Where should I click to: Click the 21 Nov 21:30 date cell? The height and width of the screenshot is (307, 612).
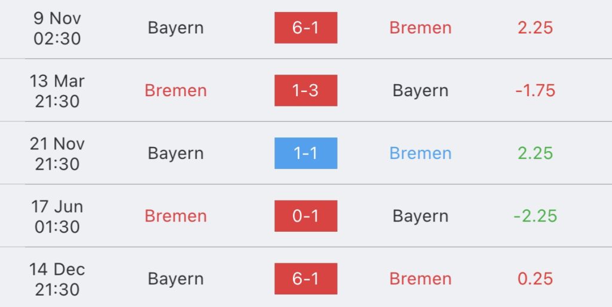57,153
